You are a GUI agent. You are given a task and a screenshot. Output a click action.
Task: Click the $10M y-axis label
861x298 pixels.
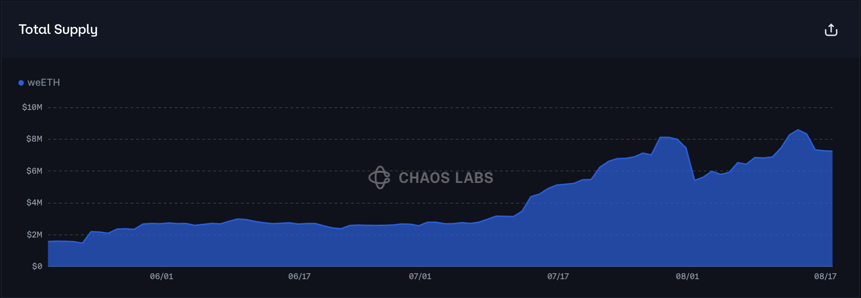pos(32,107)
